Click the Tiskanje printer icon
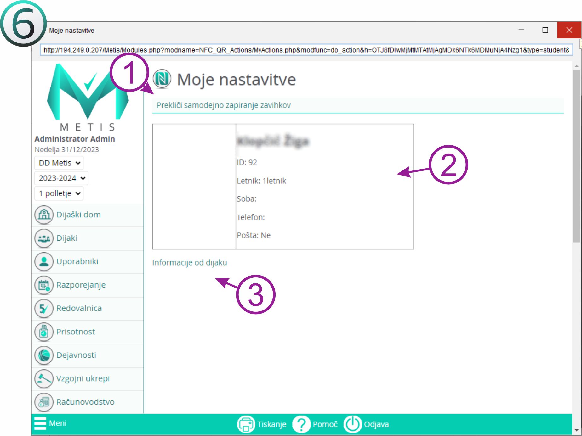This screenshot has width=582, height=436. click(246, 424)
